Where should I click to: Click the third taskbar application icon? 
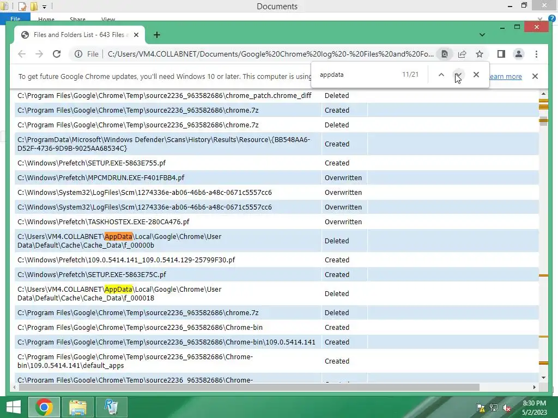tap(111, 407)
